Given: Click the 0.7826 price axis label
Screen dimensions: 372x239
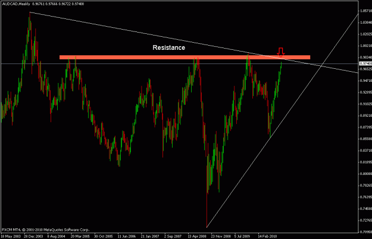Looking at the screenshot, I should click(x=366, y=186).
